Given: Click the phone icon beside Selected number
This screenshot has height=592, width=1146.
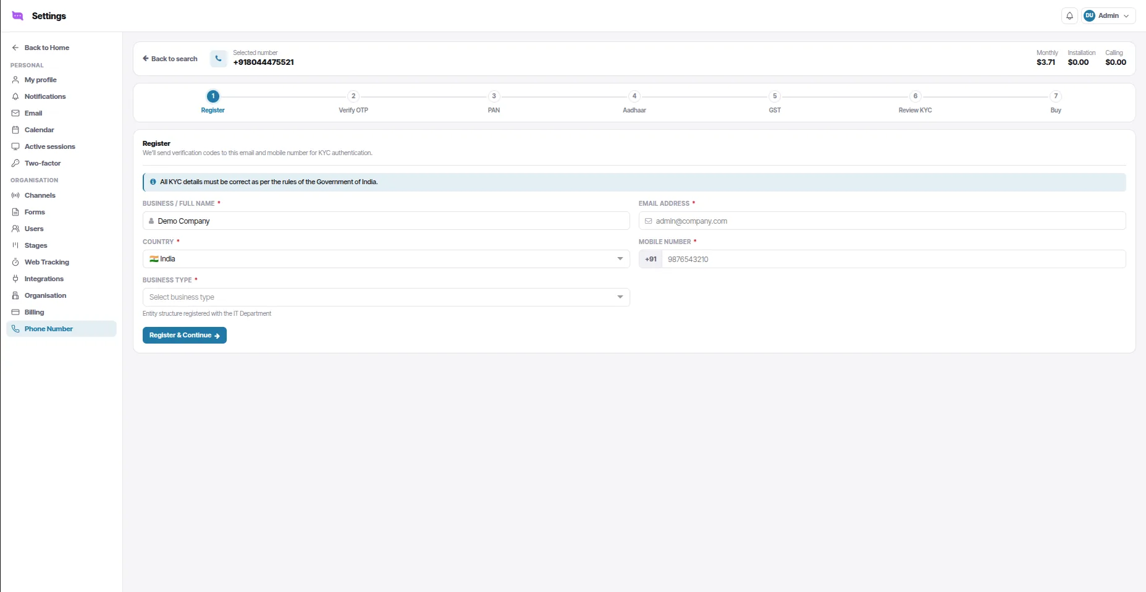Looking at the screenshot, I should [218, 59].
